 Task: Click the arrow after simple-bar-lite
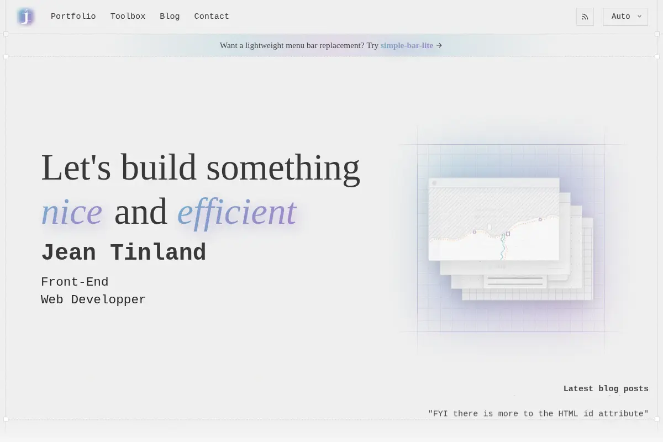(x=439, y=45)
